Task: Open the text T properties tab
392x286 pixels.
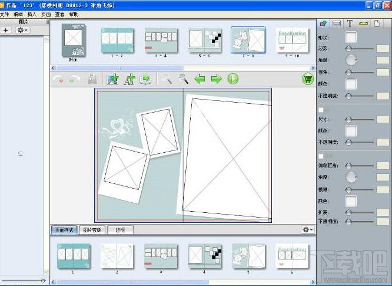Action: pyautogui.click(x=350, y=24)
